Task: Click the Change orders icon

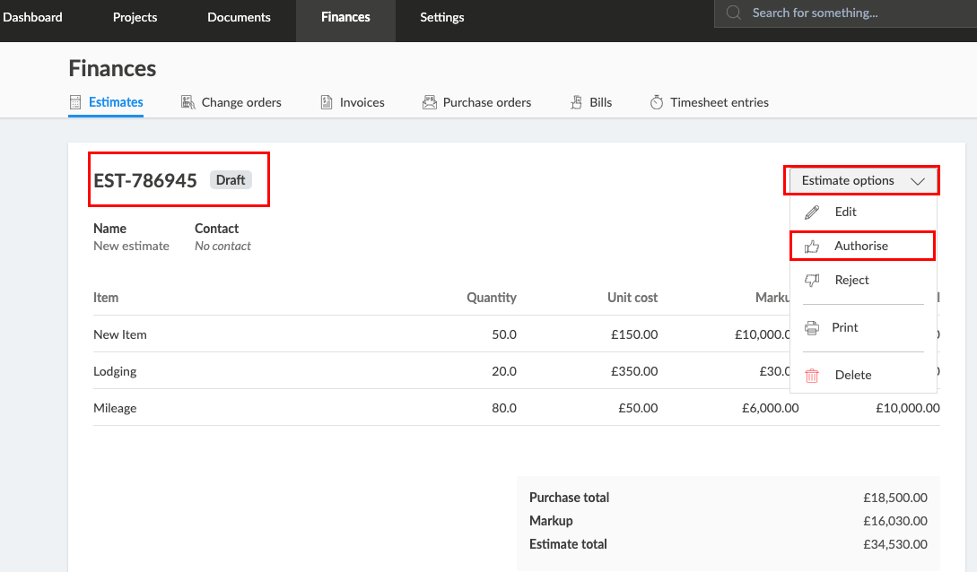Action: 188,102
